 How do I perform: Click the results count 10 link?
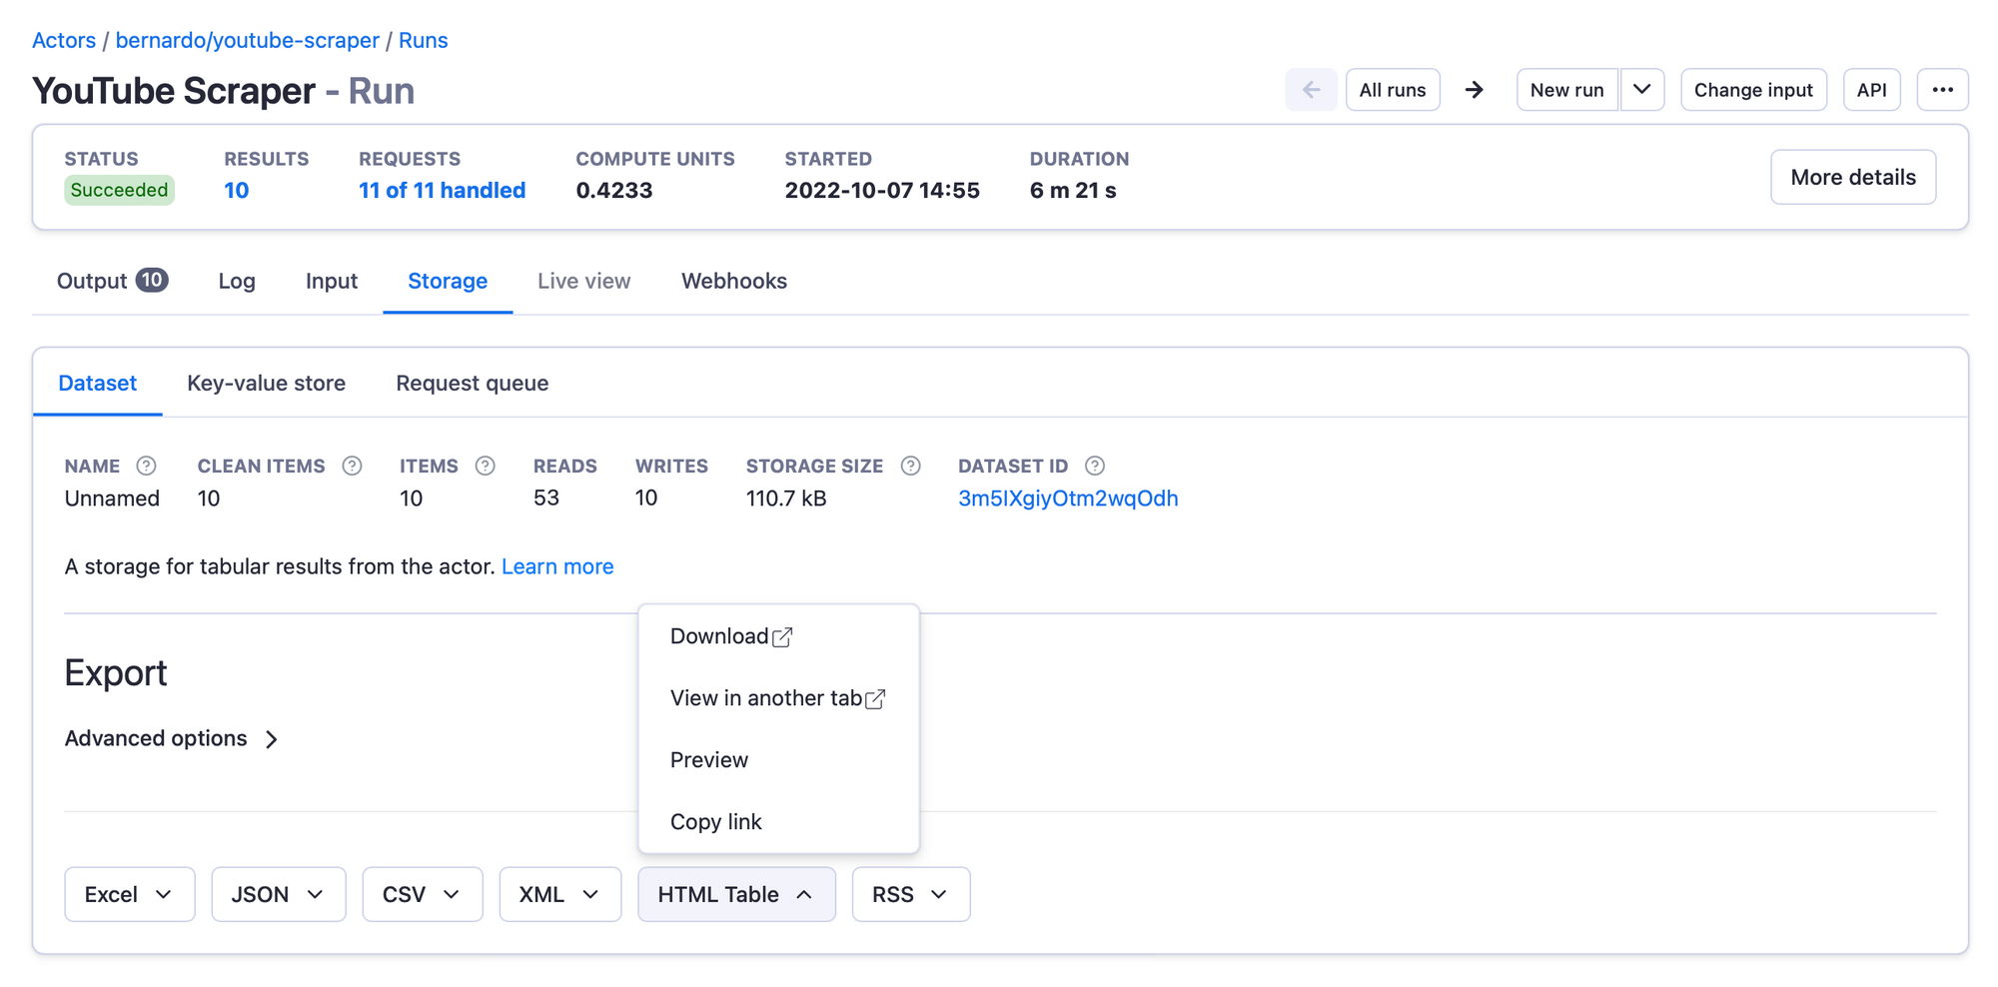(x=237, y=190)
